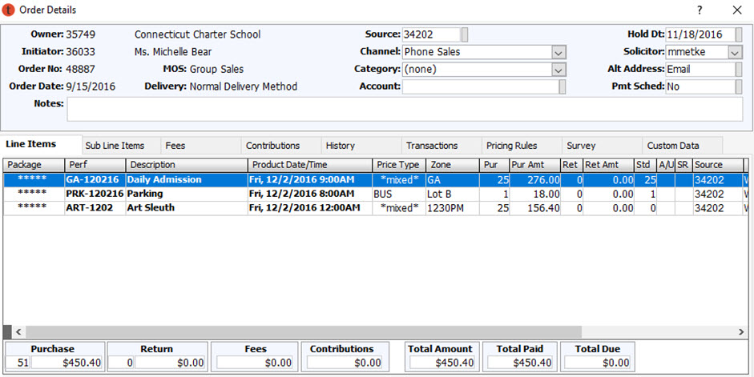Click the 276.00 purchase amount cell

(x=535, y=180)
